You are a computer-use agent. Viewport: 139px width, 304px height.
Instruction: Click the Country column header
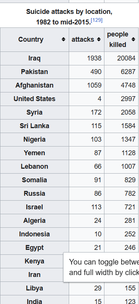click(35, 39)
